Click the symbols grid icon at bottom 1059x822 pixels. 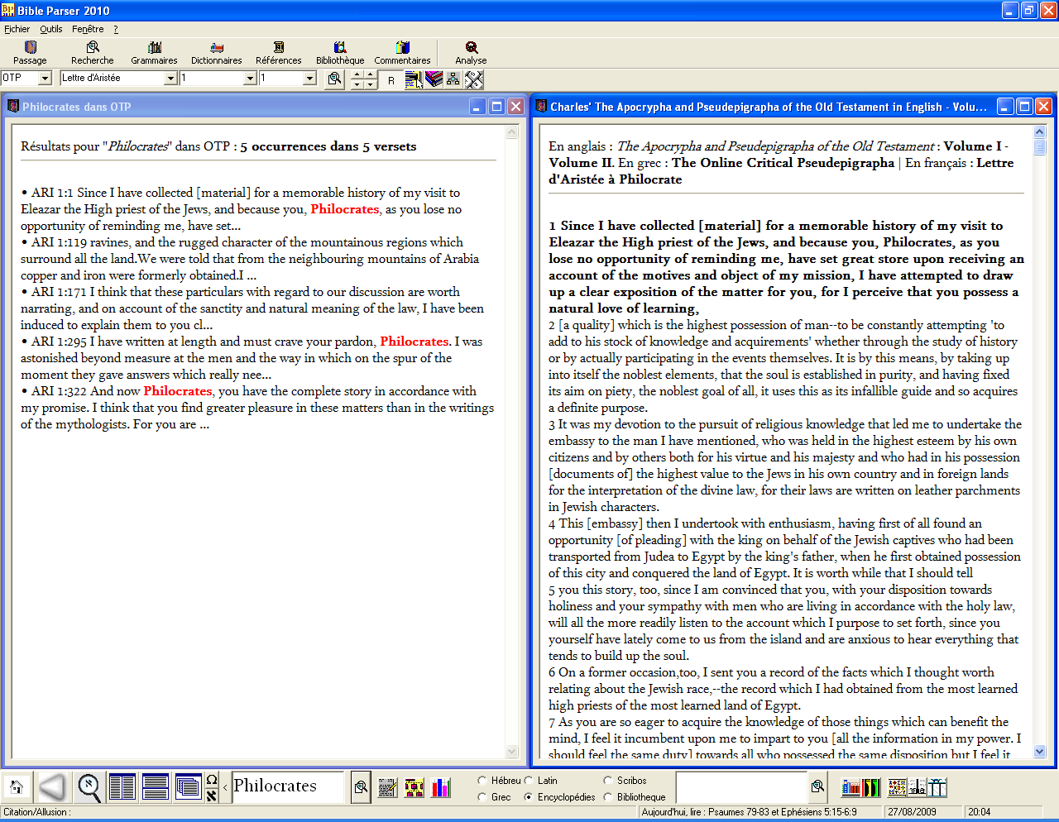[897, 787]
